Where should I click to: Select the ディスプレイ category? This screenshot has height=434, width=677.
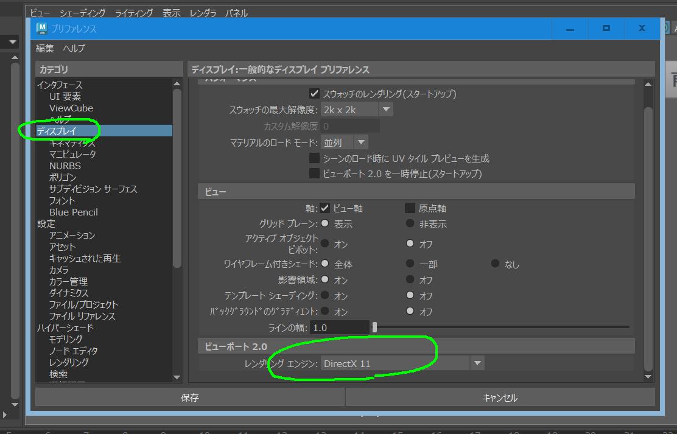[x=103, y=131]
